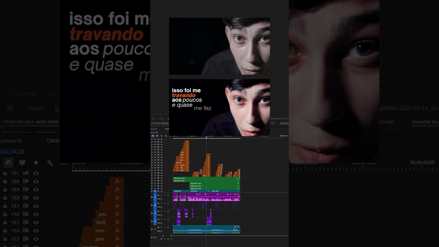Click the A1 track target button
Screen dimensions: 439x247
click(155, 197)
